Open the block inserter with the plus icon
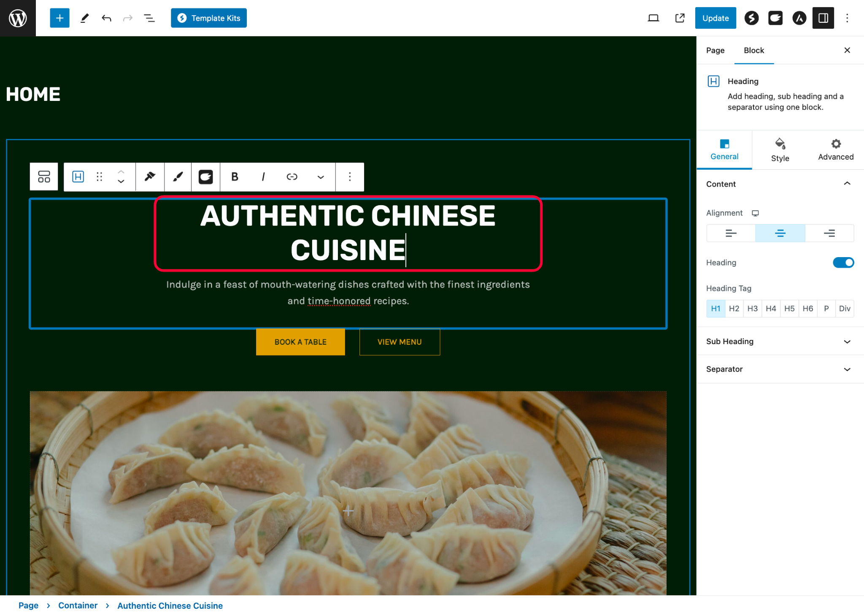Image resolution: width=864 pixels, height=616 pixels. (x=59, y=18)
